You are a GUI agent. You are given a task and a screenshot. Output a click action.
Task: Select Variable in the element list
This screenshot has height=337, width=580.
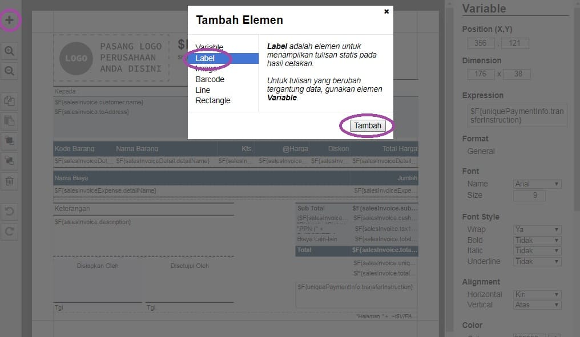[210, 47]
